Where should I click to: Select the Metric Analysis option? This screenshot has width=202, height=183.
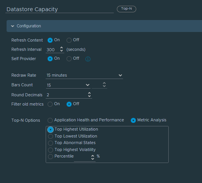click(133, 120)
